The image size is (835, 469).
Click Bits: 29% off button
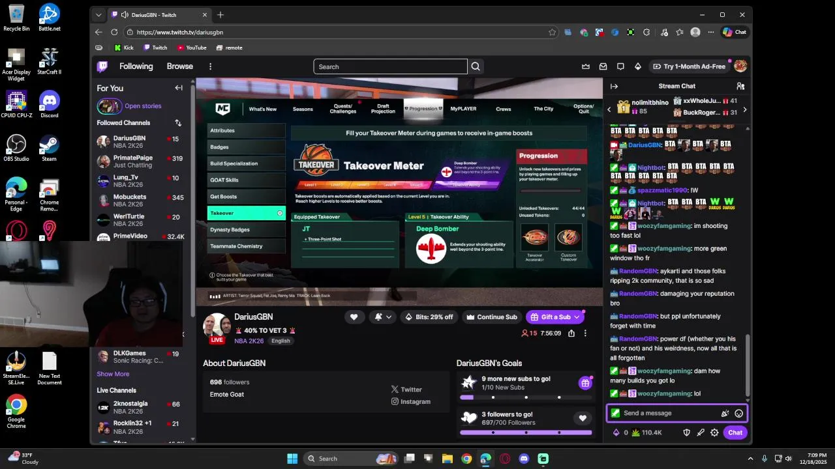[429, 317]
